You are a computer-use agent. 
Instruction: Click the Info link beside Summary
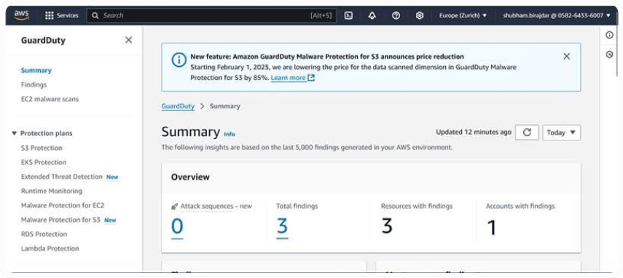click(x=230, y=134)
